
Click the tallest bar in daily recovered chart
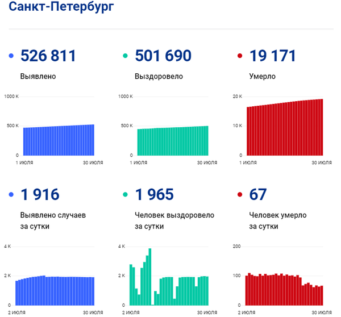coord(150,276)
